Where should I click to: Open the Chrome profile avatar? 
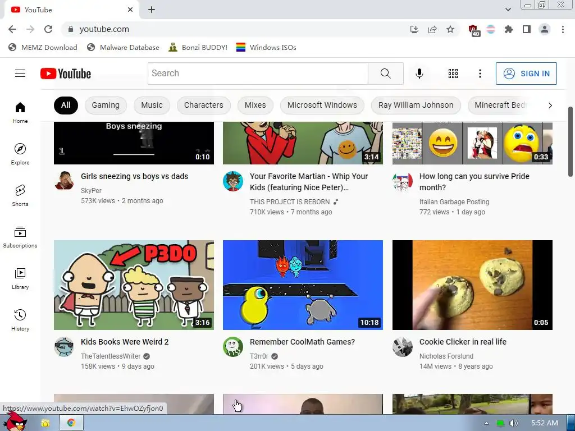[x=545, y=29]
